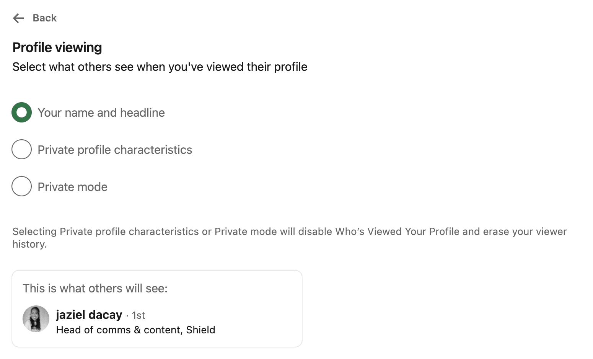Click the "Profile viewing" page heading

pyautogui.click(x=57, y=47)
